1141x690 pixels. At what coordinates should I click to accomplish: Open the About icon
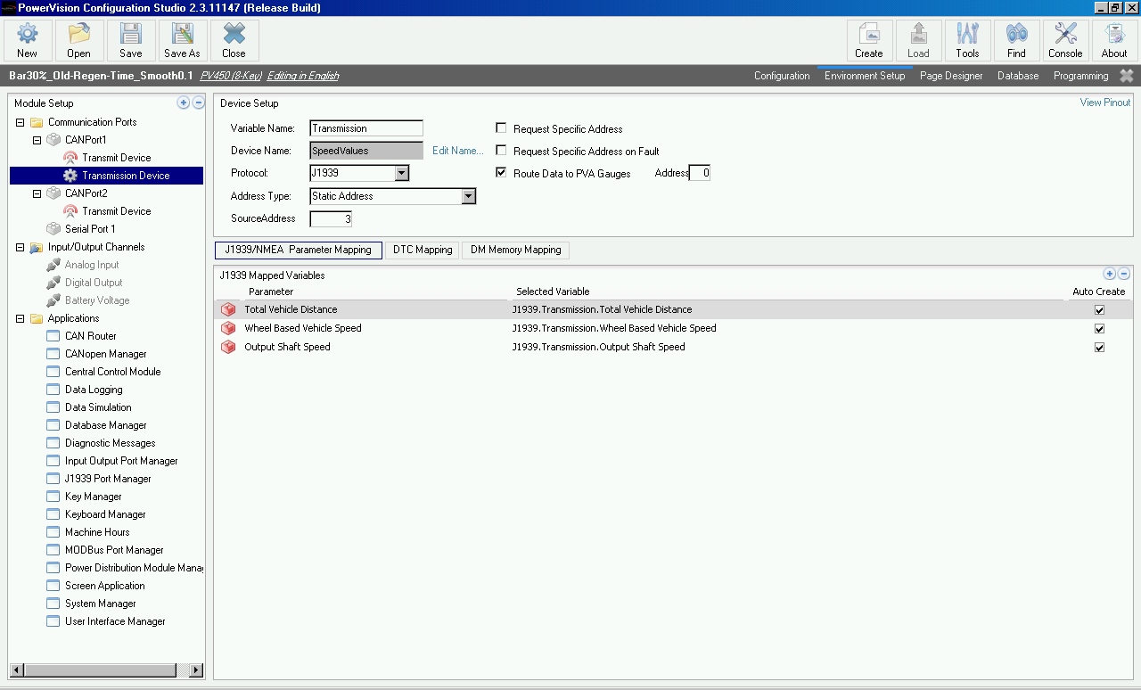(x=1114, y=41)
